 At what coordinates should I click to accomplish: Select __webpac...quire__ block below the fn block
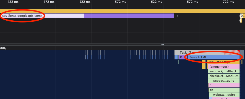coord(224,95)
